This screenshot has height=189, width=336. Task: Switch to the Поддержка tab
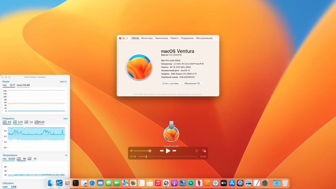(187, 38)
